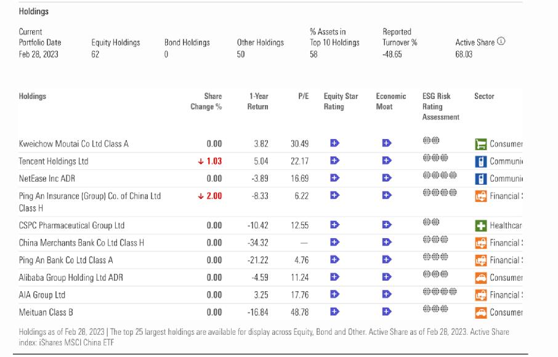The image size is (558, 357).
Task: Click the Active Share info icon
Action: tap(501, 42)
